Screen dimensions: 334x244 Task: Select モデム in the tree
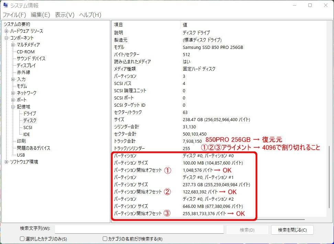tap(22, 86)
